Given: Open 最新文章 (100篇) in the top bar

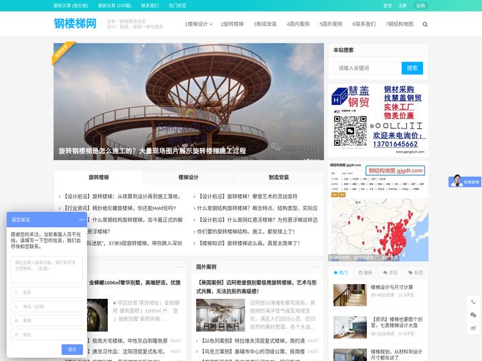Looking at the screenshot, I should click(114, 5).
